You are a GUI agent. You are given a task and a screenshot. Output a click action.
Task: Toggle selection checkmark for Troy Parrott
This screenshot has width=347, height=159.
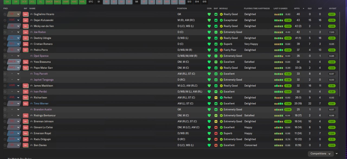pos(5,74)
